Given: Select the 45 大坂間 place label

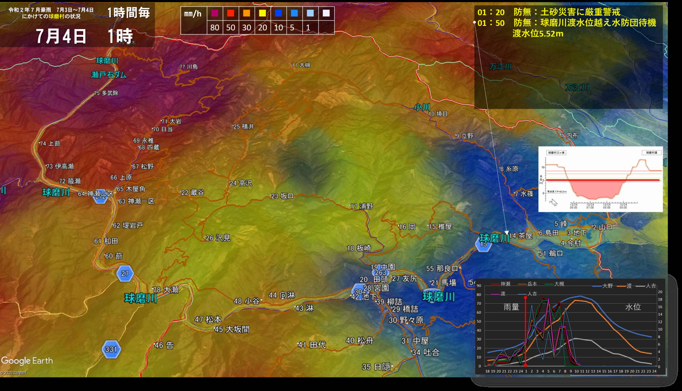Looking at the screenshot, I should pyautogui.click(x=232, y=329).
